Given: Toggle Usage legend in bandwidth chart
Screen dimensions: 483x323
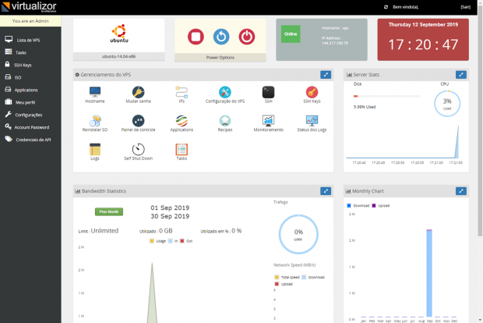Looking at the screenshot, I should pos(157,241).
